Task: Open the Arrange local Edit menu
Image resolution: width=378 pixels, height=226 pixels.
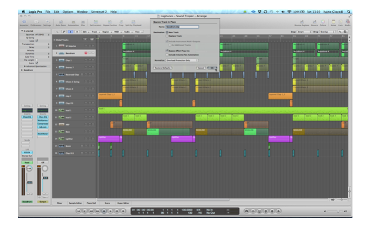Action: click(x=86, y=32)
